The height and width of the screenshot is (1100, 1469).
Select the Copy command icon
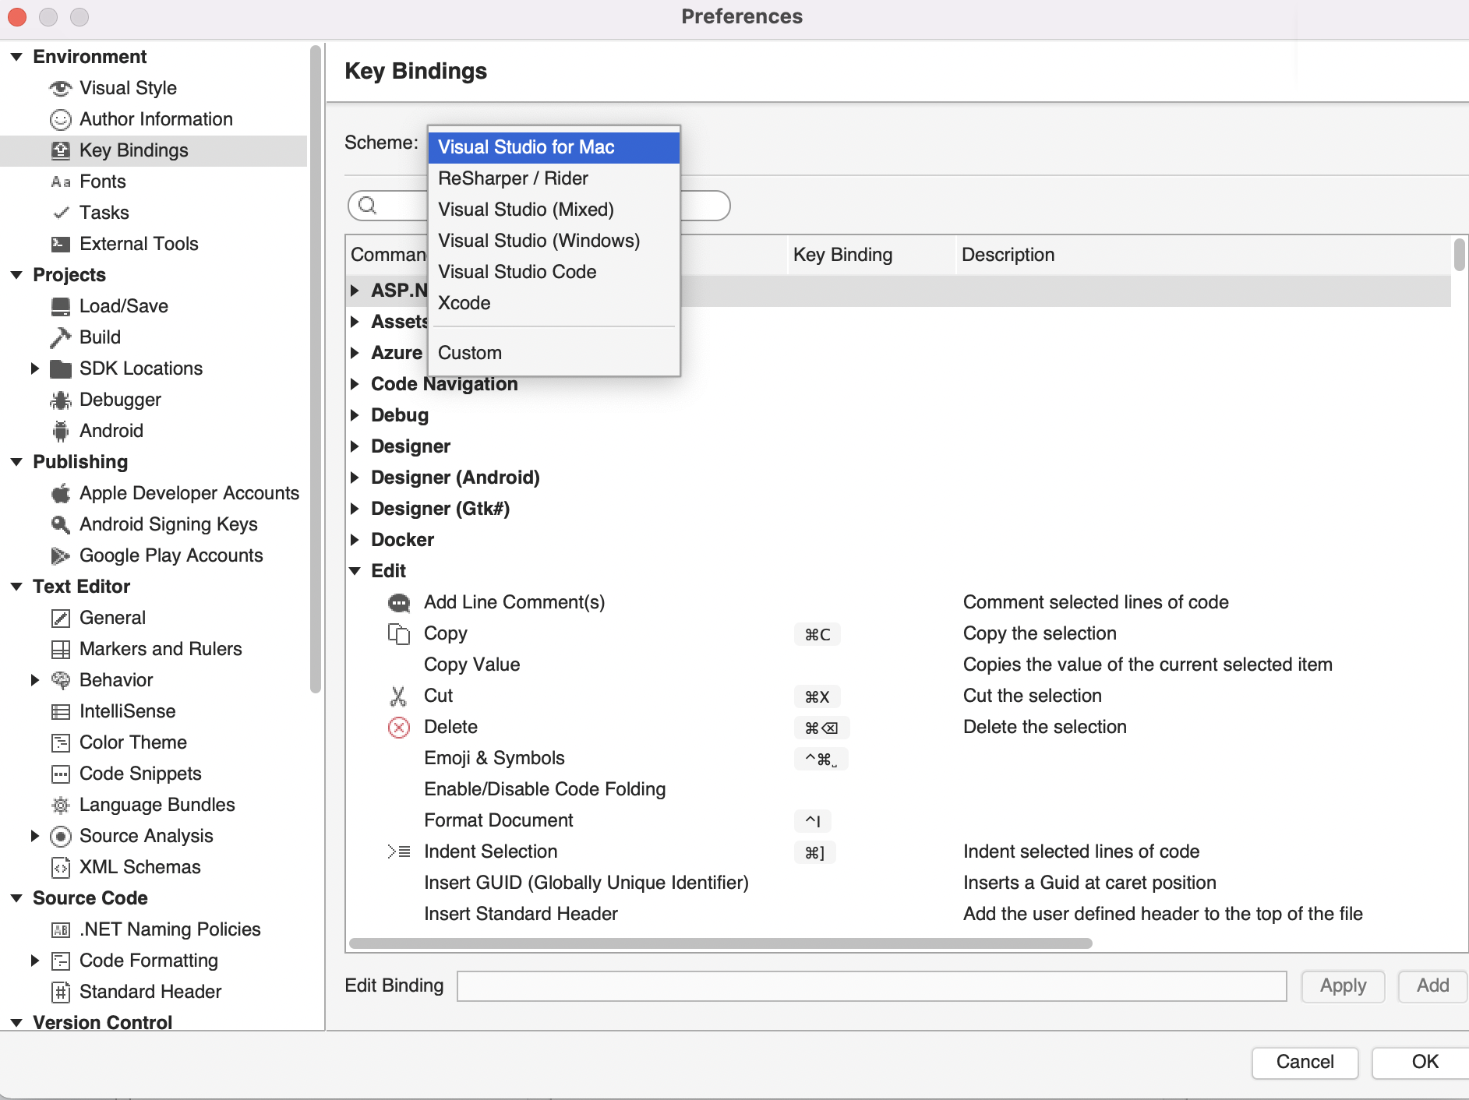(x=399, y=633)
